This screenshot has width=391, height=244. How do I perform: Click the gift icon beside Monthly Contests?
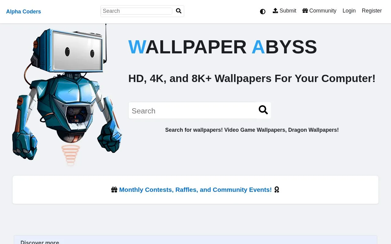114,190
